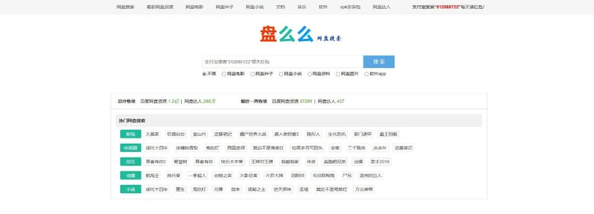Choose the 网盘小说 radio filter below search

tap(281, 74)
